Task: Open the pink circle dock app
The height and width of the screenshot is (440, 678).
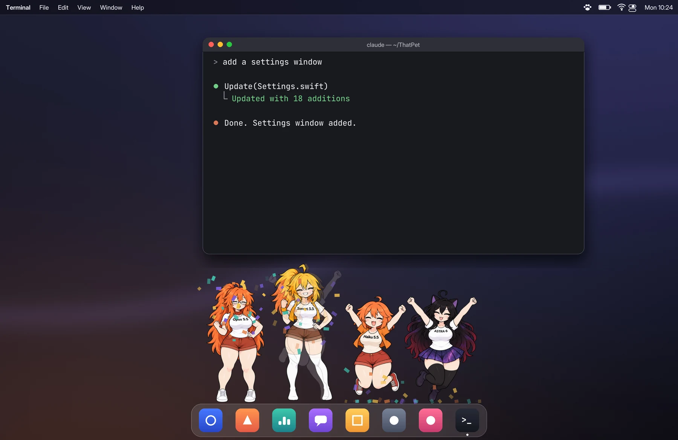Action: coord(431,420)
